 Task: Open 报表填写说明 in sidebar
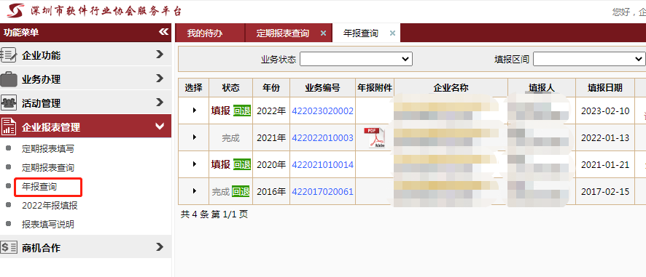(48, 225)
